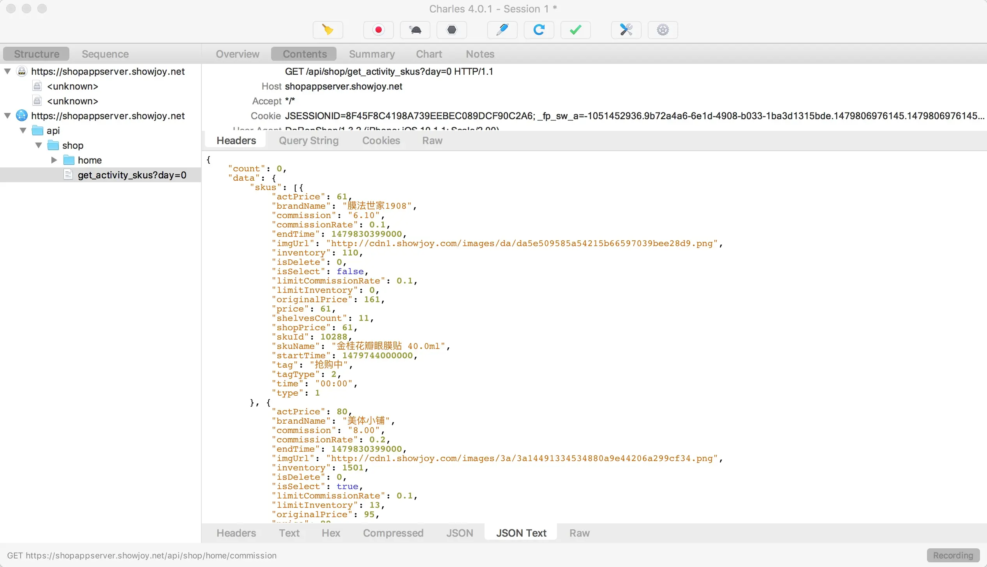Screen dimensions: 987x567
Task: Select get_activity_skus?day=0 tree entry
Action: click(x=132, y=175)
